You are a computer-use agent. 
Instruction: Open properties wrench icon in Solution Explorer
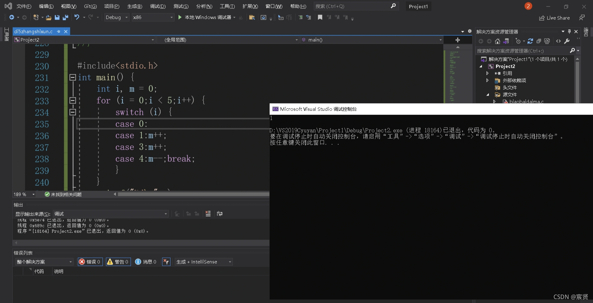coord(567,41)
